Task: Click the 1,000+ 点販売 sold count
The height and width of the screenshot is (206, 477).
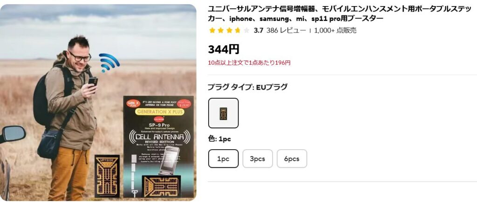Action: pyautogui.click(x=335, y=30)
